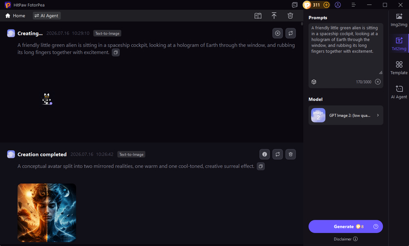This screenshot has height=246, width=409.
Task: Click the back-to-top arrow icon
Action: pos(274,16)
